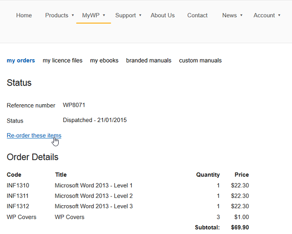This screenshot has width=292, height=234.
Task: Expand the Products dropdown arrow
Action: pos(73,15)
